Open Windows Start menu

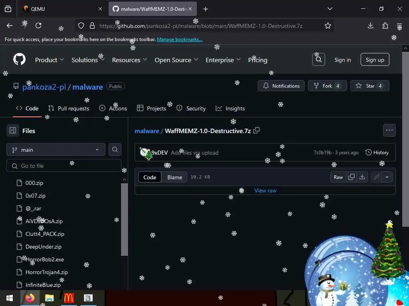[10, 298]
